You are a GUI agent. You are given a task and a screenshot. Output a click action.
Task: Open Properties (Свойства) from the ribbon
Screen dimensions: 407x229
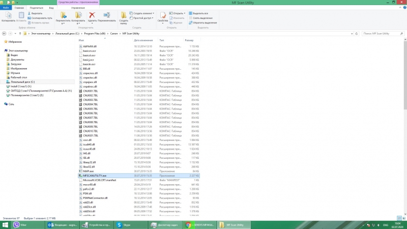point(162,16)
